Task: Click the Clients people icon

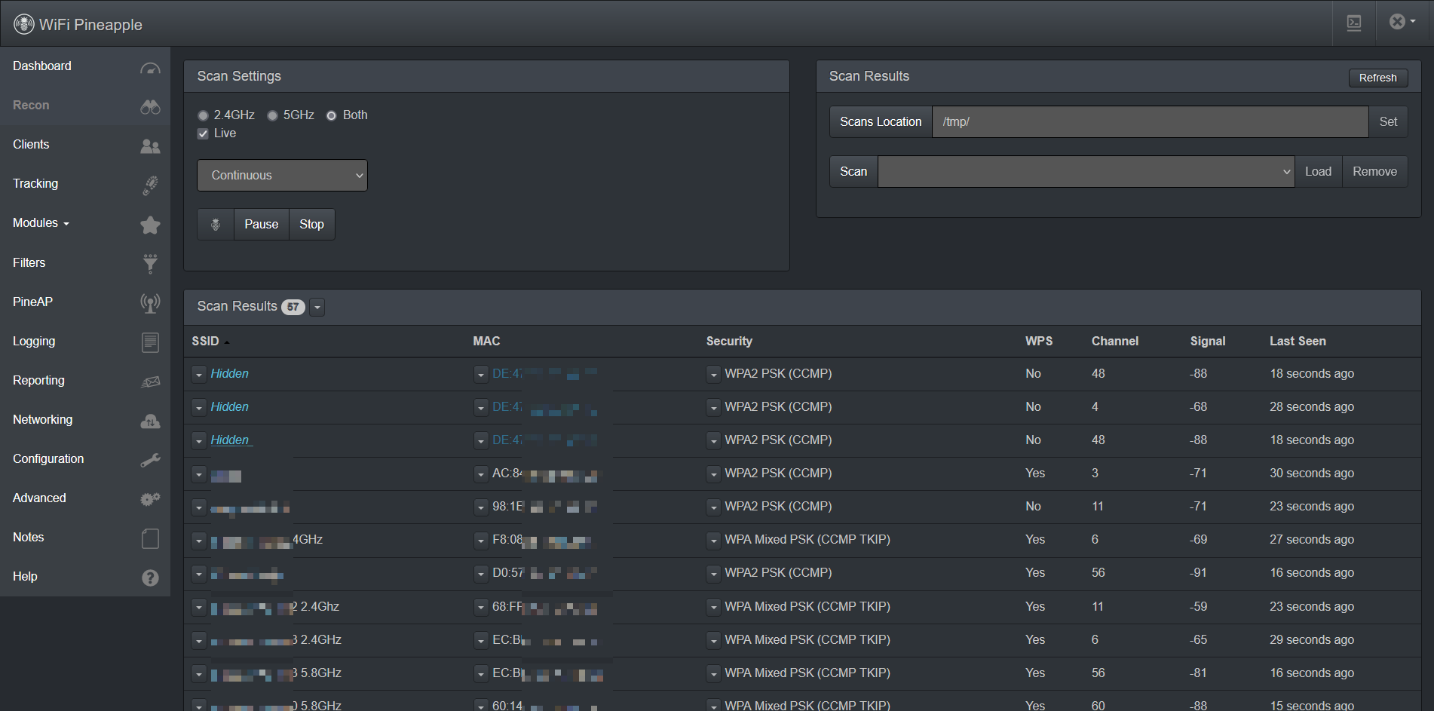Action: pyautogui.click(x=150, y=146)
